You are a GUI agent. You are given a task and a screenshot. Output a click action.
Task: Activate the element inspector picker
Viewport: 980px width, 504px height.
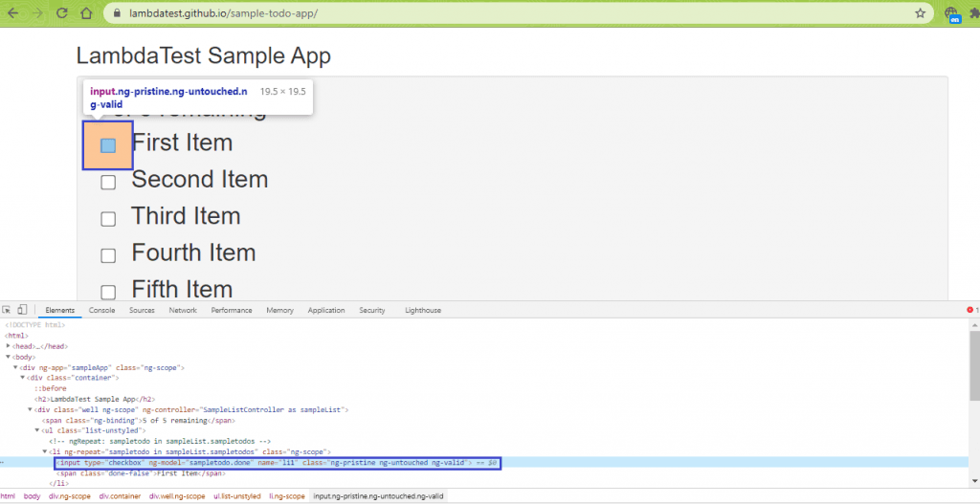(7, 310)
